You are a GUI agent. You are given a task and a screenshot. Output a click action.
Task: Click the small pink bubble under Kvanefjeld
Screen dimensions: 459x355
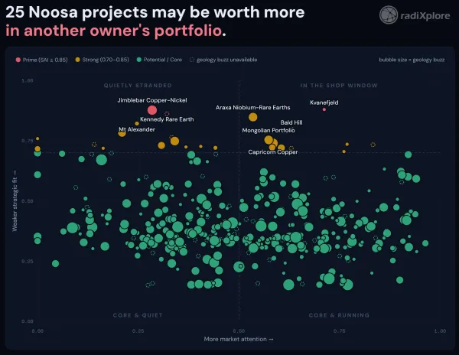tap(324, 109)
